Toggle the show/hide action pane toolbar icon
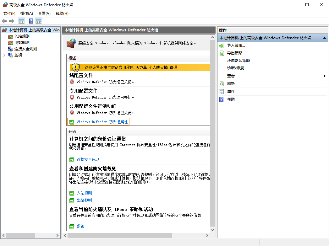The image size is (329, 246). pos(39,21)
